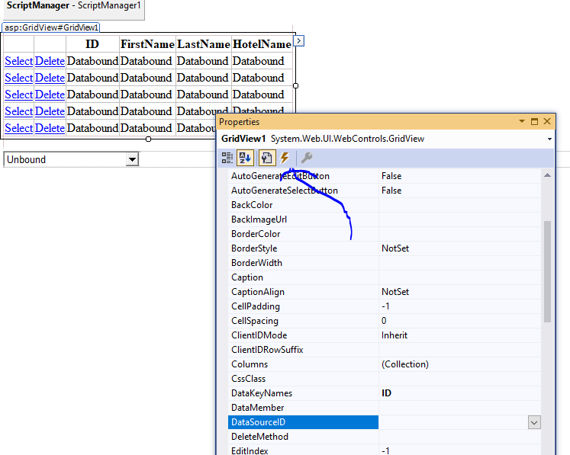Switch Properties to Categorized view
Screen dimensions: 570x455
pyautogui.click(x=227, y=158)
